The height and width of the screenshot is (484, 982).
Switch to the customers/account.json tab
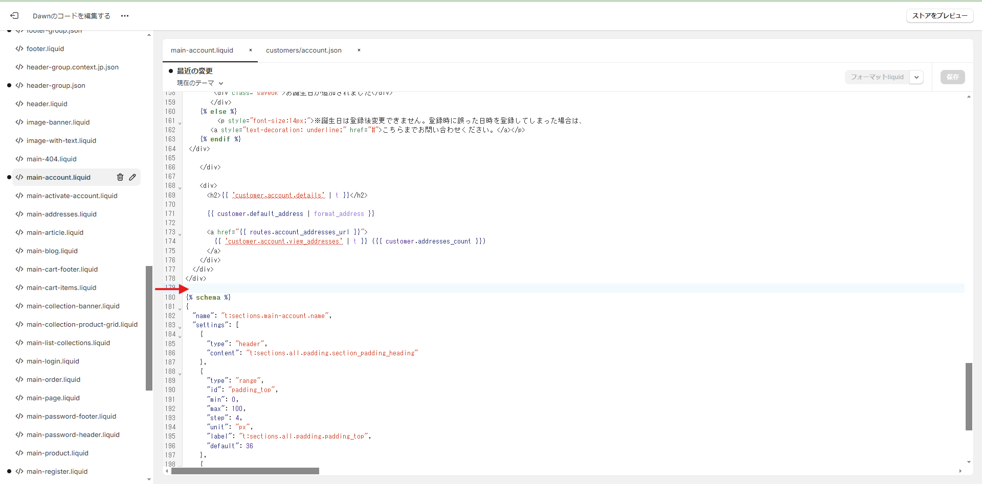[x=304, y=50]
